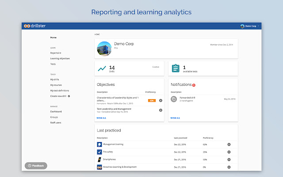Play the Management training drill
The height and width of the screenshot is (177, 283).
pos(229,144)
